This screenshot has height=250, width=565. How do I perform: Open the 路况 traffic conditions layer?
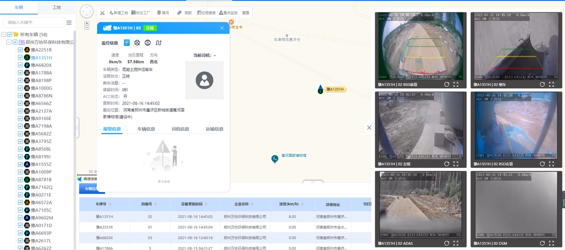pyautogui.click(x=163, y=13)
